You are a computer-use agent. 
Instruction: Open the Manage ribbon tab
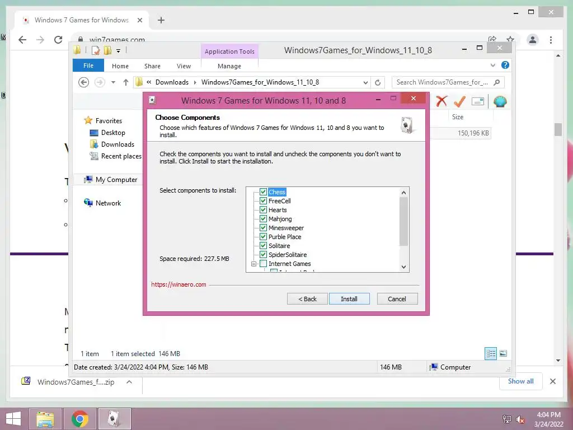(x=229, y=66)
